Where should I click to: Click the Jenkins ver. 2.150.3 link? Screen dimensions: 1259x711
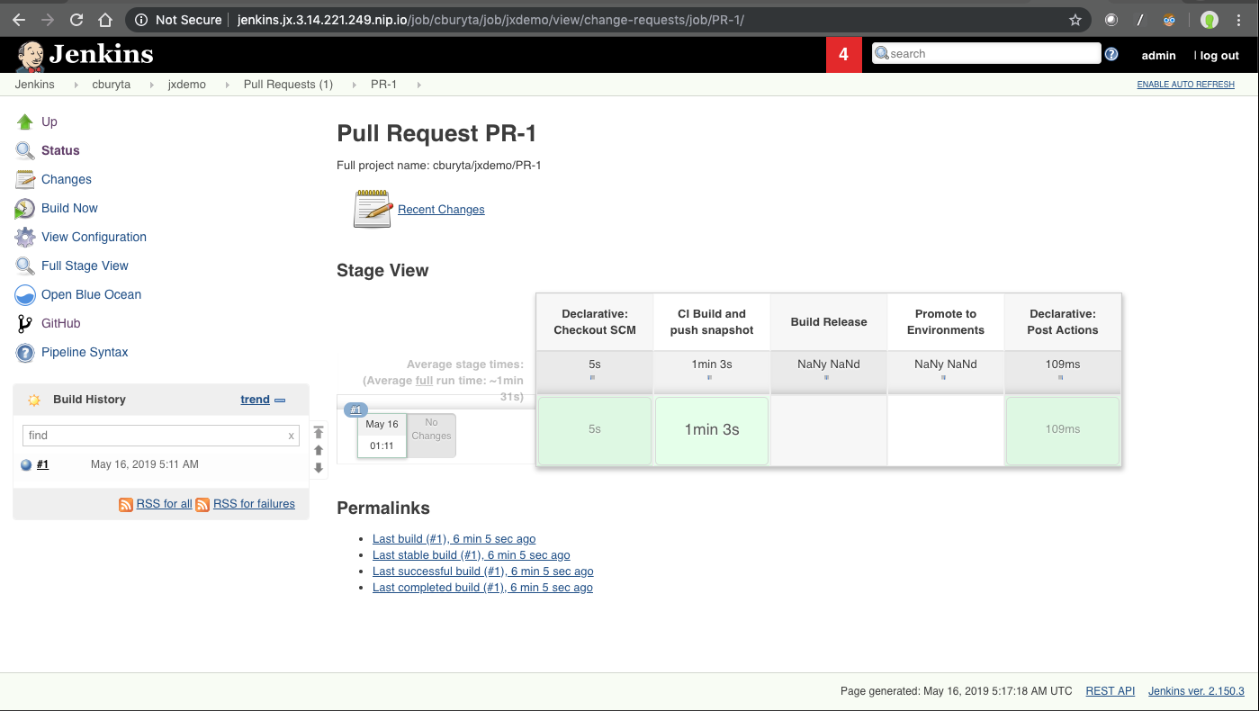tap(1195, 690)
